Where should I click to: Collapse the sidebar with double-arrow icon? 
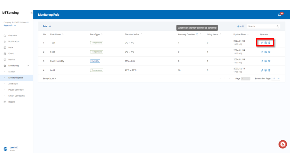tap(31, 13)
